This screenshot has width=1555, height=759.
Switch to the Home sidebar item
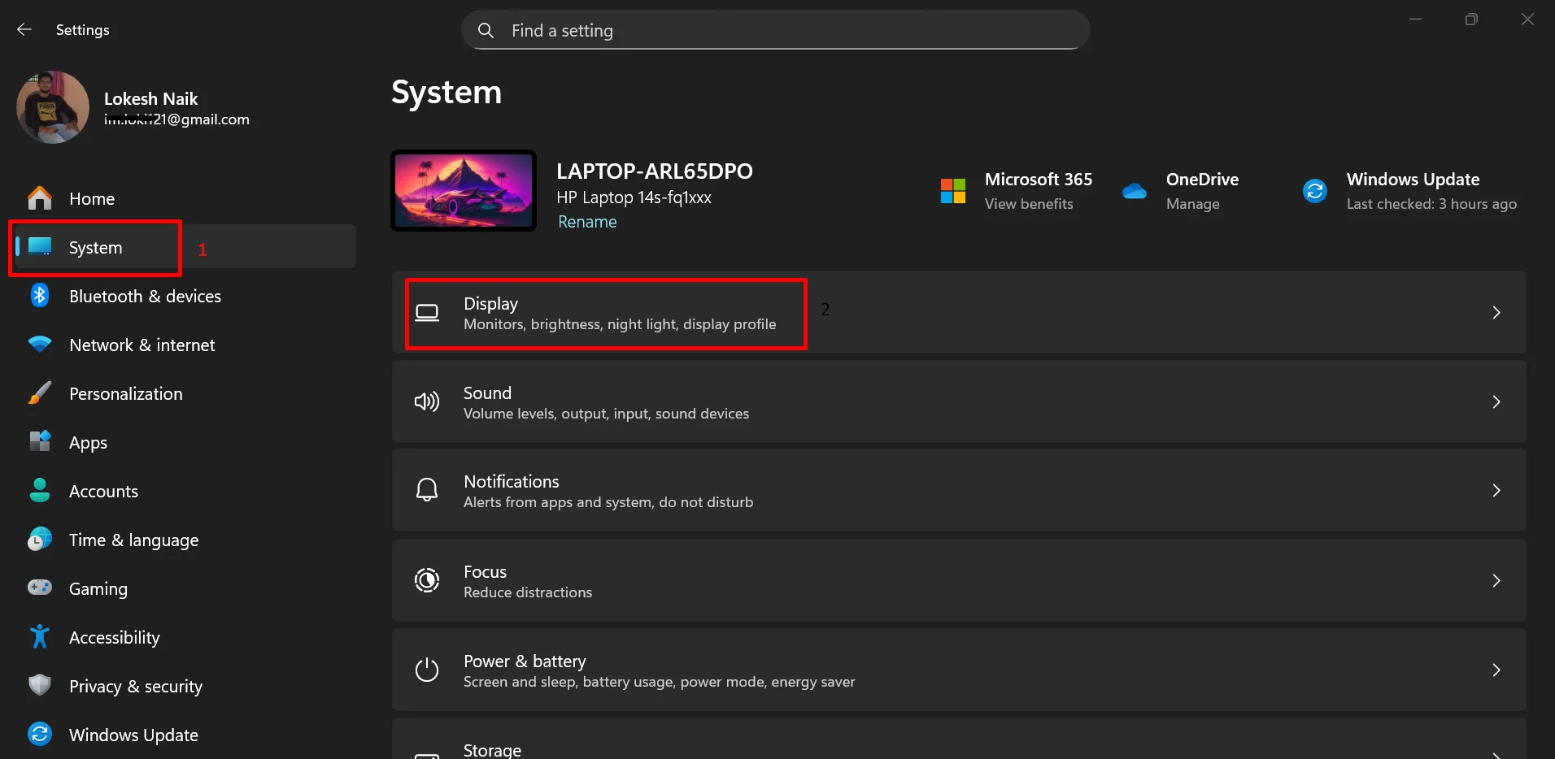(x=92, y=198)
